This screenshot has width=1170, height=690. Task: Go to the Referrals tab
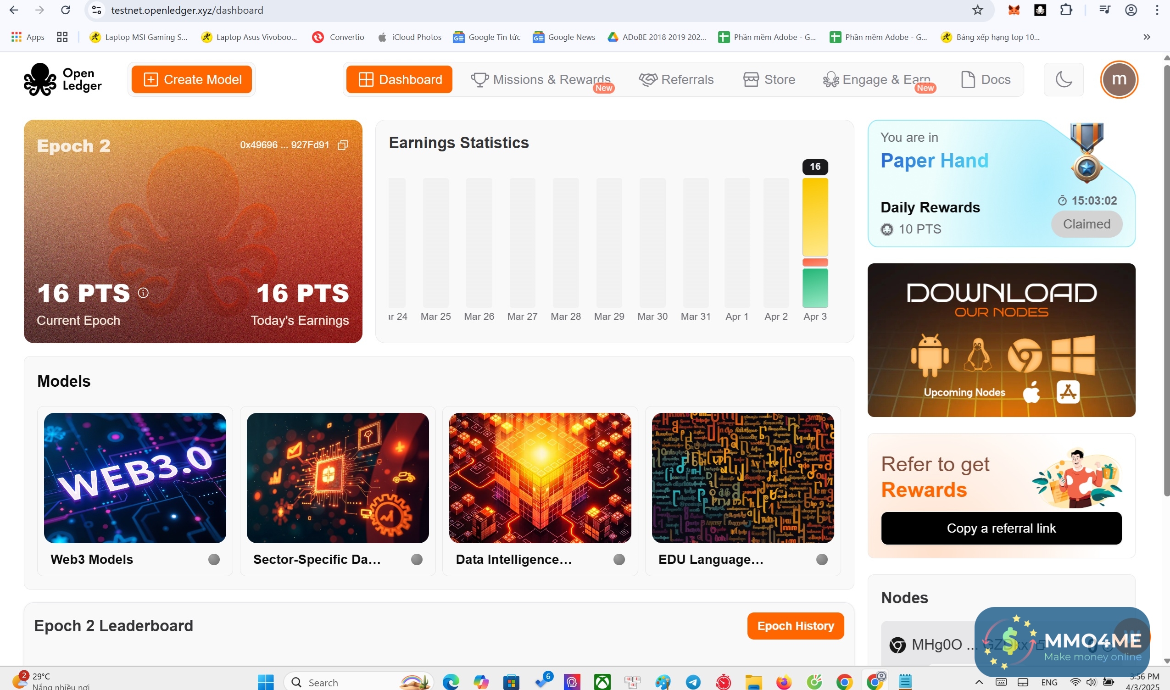[676, 79]
